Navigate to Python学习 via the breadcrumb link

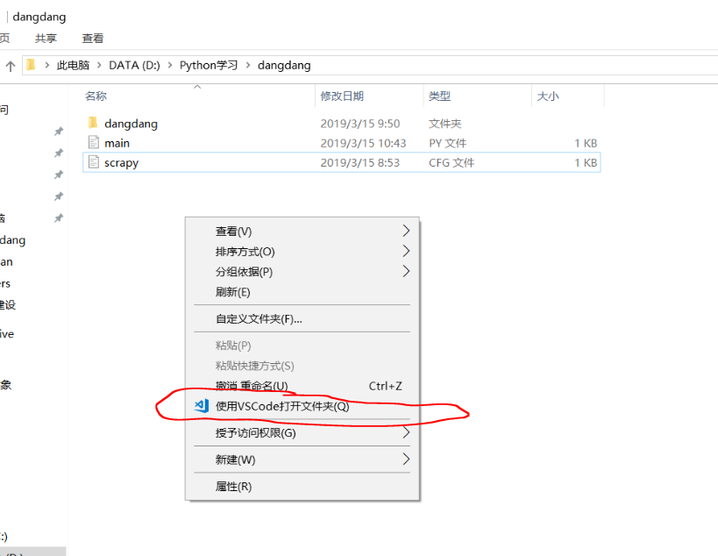pyautogui.click(x=208, y=64)
